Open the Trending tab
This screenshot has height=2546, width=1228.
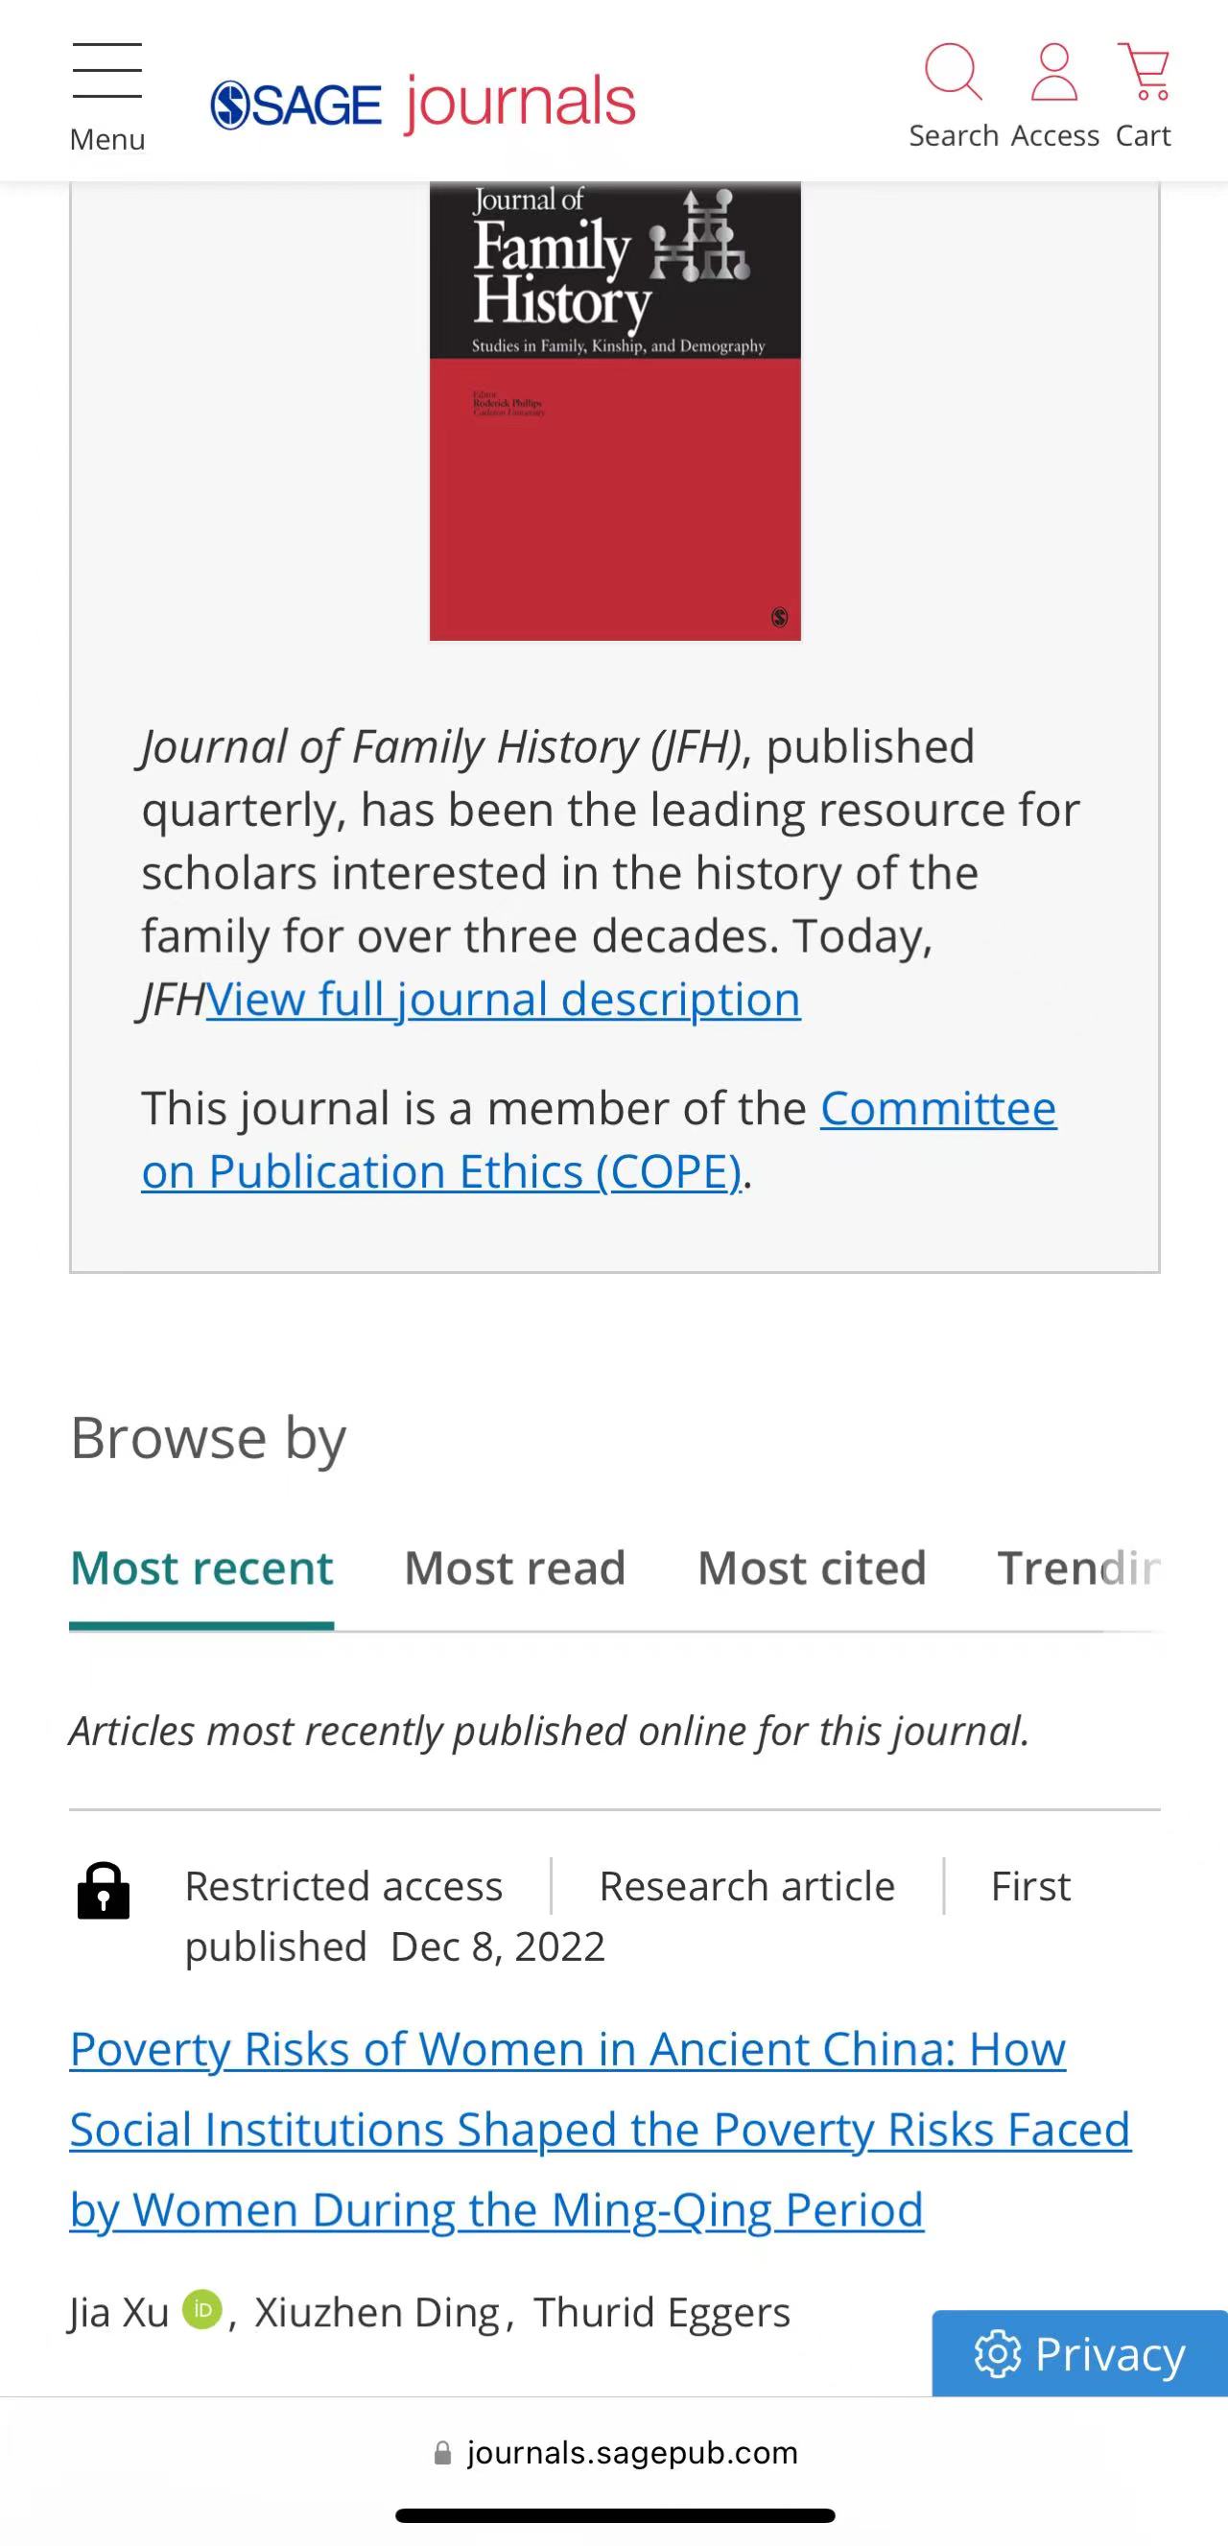tap(1077, 1568)
